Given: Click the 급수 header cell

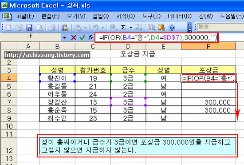Looking at the screenshot, I should pyautogui.click(x=128, y=70).
